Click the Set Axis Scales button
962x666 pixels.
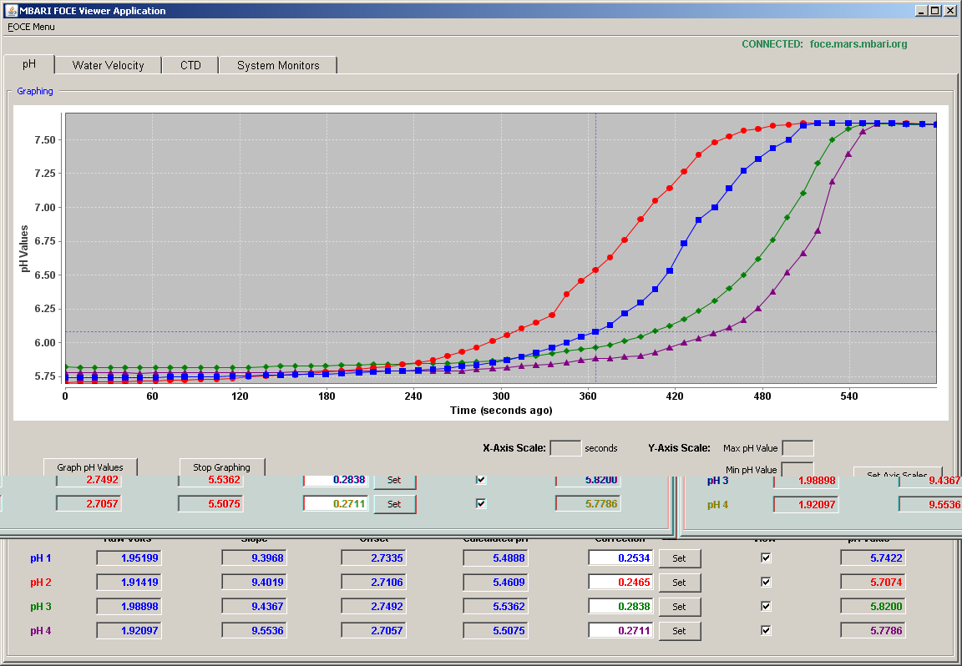tap(898, 472)
